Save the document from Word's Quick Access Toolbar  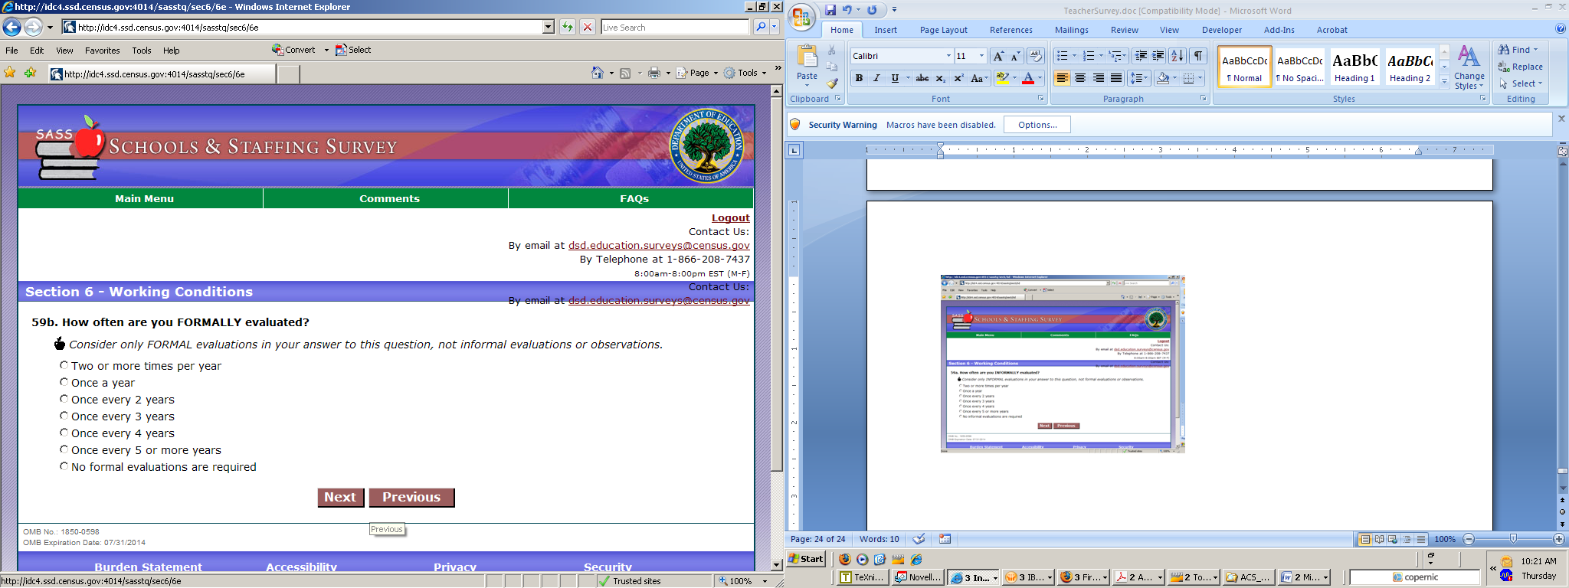(830, 10)
